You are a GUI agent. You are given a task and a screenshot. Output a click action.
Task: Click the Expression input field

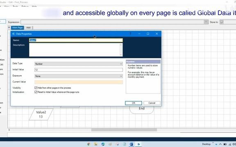[x=112, y=22]
